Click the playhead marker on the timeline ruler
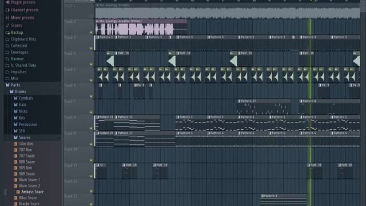The height and width of the screenshot is (206, 366). coord(311,1)
